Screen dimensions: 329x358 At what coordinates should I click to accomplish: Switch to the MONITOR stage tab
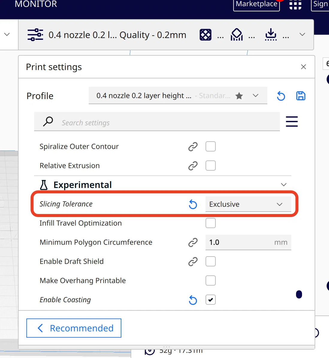click(x=36, y=4)
